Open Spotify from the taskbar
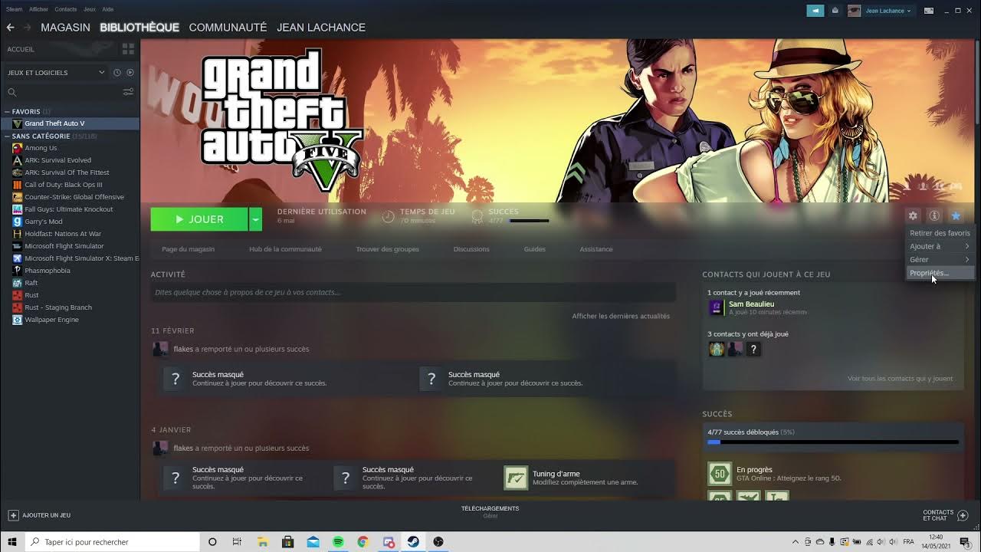The width and height of the screenshot is (981, 552). pos(338,542)
